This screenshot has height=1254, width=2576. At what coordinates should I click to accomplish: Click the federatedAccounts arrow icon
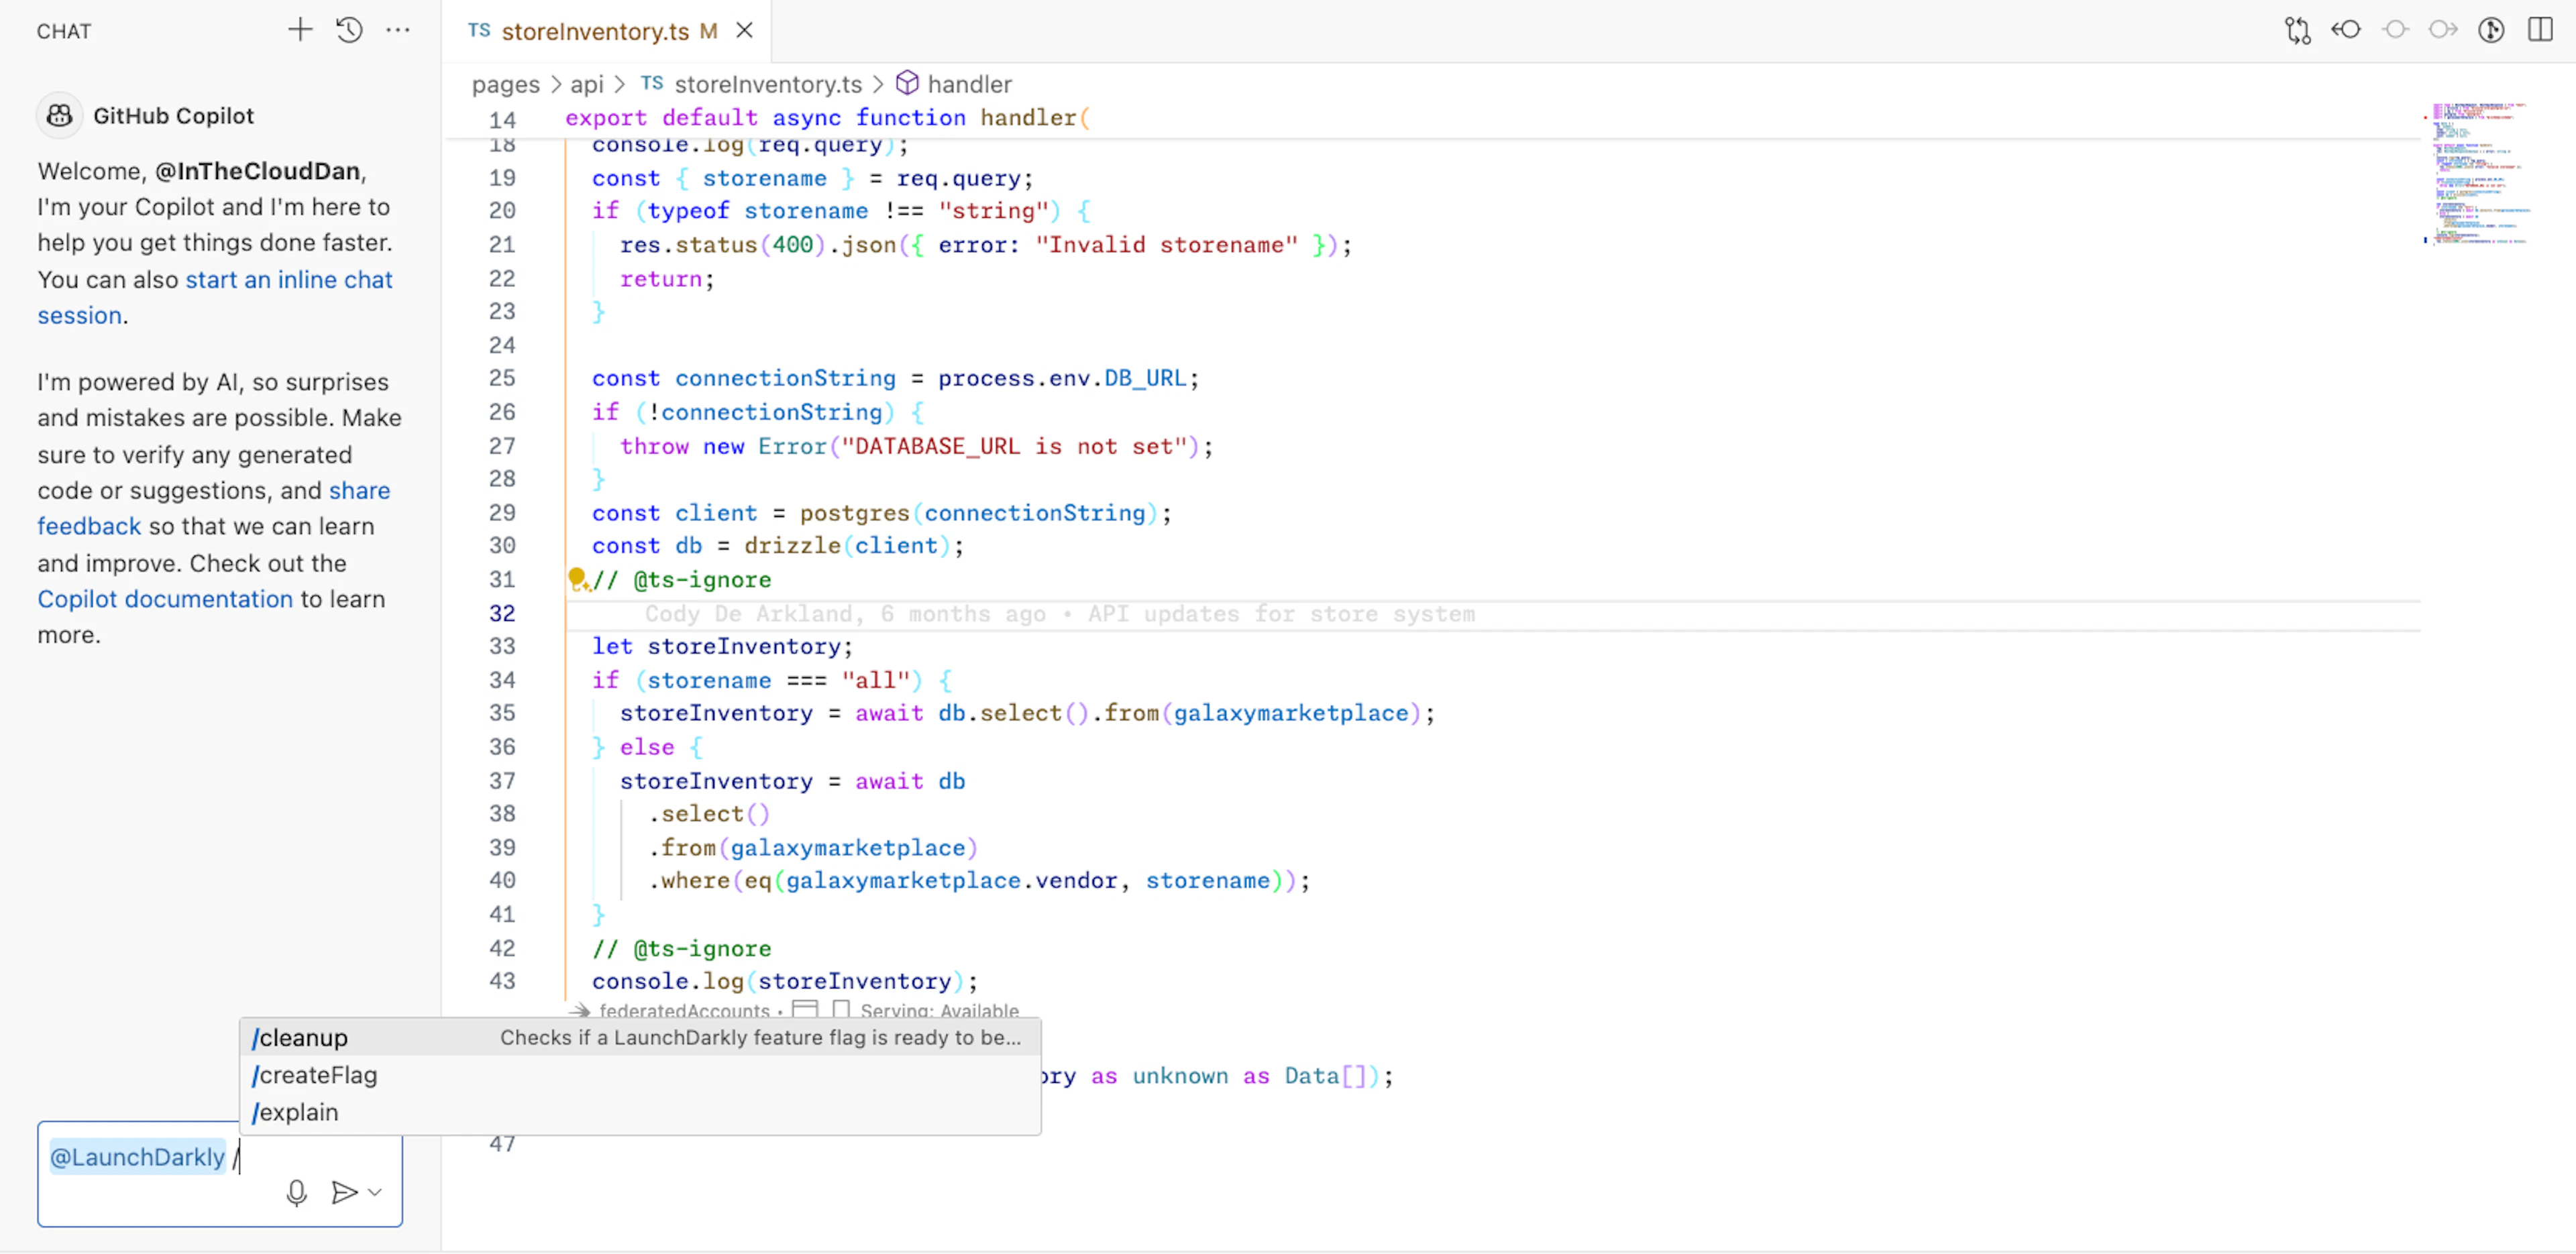coord(579,1010)
